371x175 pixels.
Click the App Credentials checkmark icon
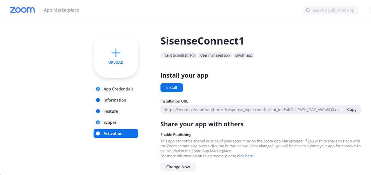[x=98, y=89]
